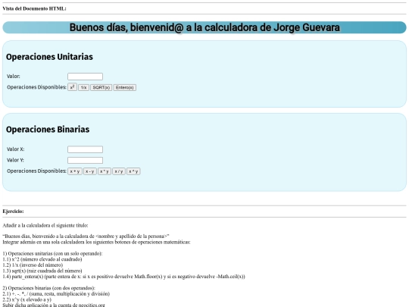Click the welcome title banner text
The width and height of the screenshot is (409, 307).
[204, 27]
